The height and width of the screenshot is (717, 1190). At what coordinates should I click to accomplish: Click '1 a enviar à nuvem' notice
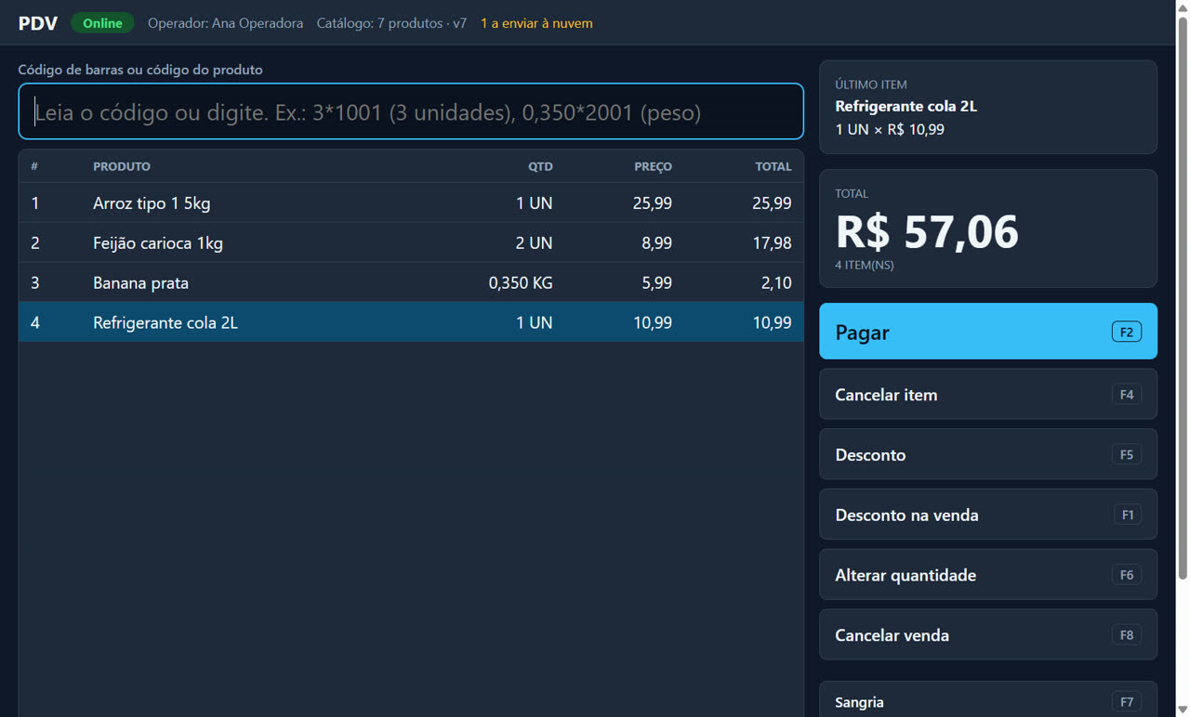click(536, 23)
